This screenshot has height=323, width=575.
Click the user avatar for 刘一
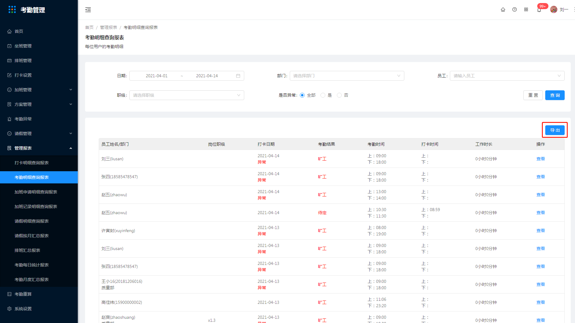[x=554, y=10]
